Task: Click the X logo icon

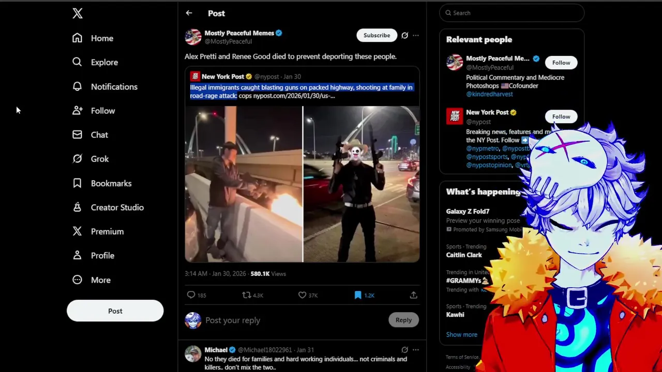Action: pos(78,13)
